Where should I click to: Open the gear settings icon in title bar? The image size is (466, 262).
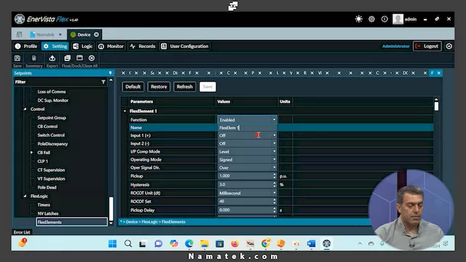371,19
